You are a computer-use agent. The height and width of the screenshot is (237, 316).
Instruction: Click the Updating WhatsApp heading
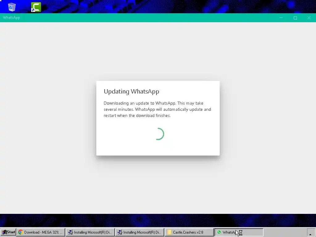coord(131,91)
